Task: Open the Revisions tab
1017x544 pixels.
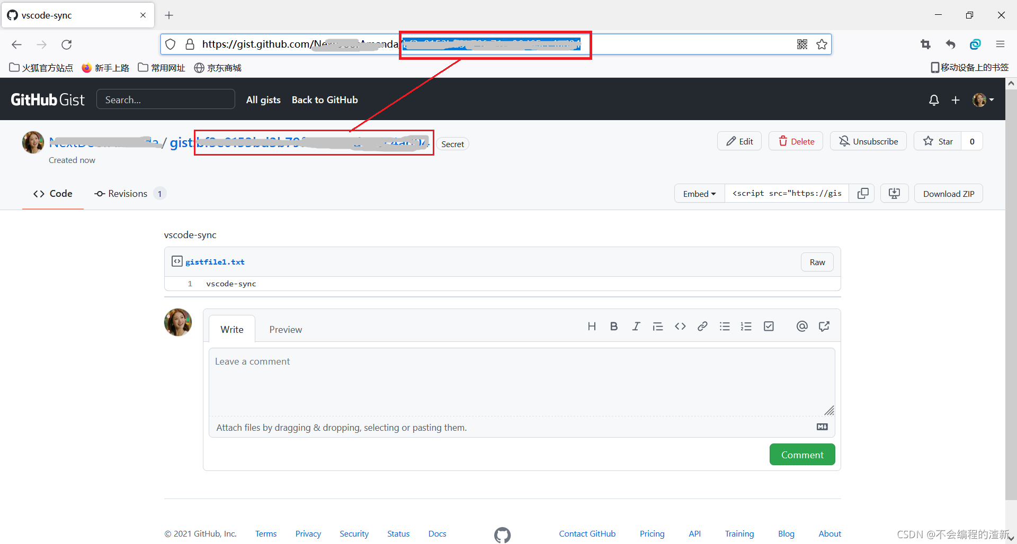Action: [130, 194]
